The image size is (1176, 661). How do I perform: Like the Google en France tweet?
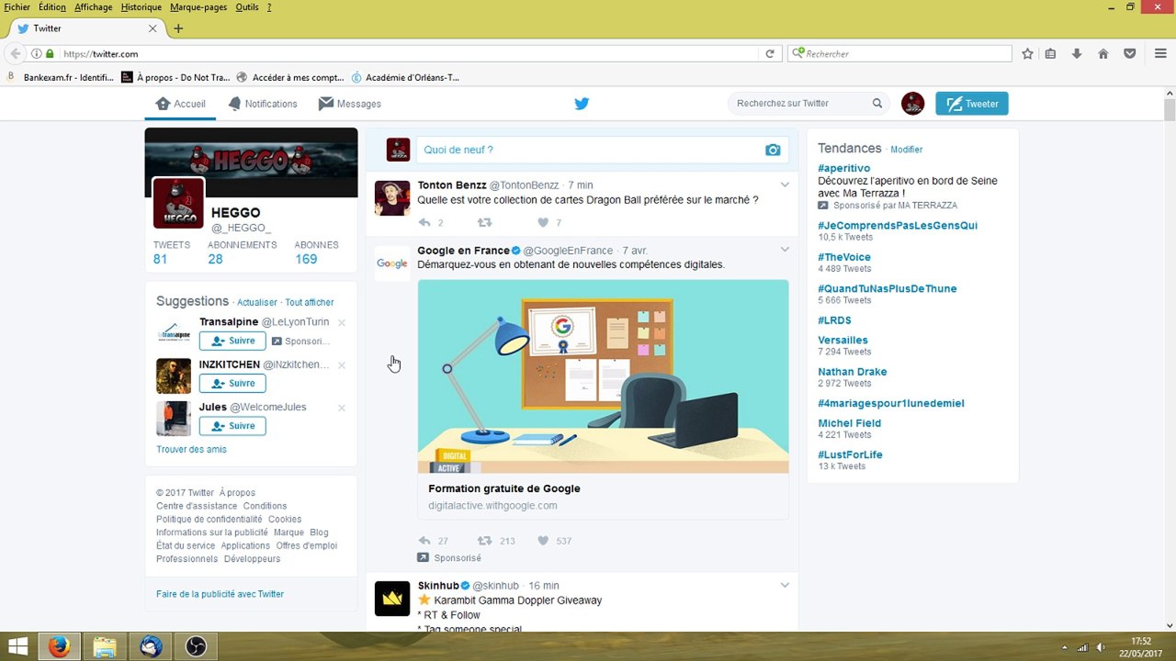tap(543, 541)
